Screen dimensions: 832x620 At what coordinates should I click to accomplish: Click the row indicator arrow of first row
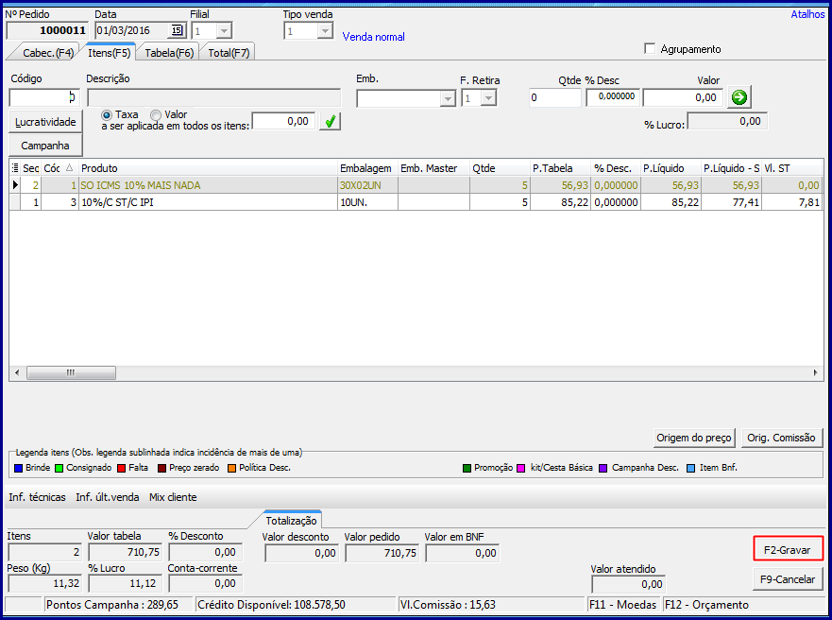point(15,185)
